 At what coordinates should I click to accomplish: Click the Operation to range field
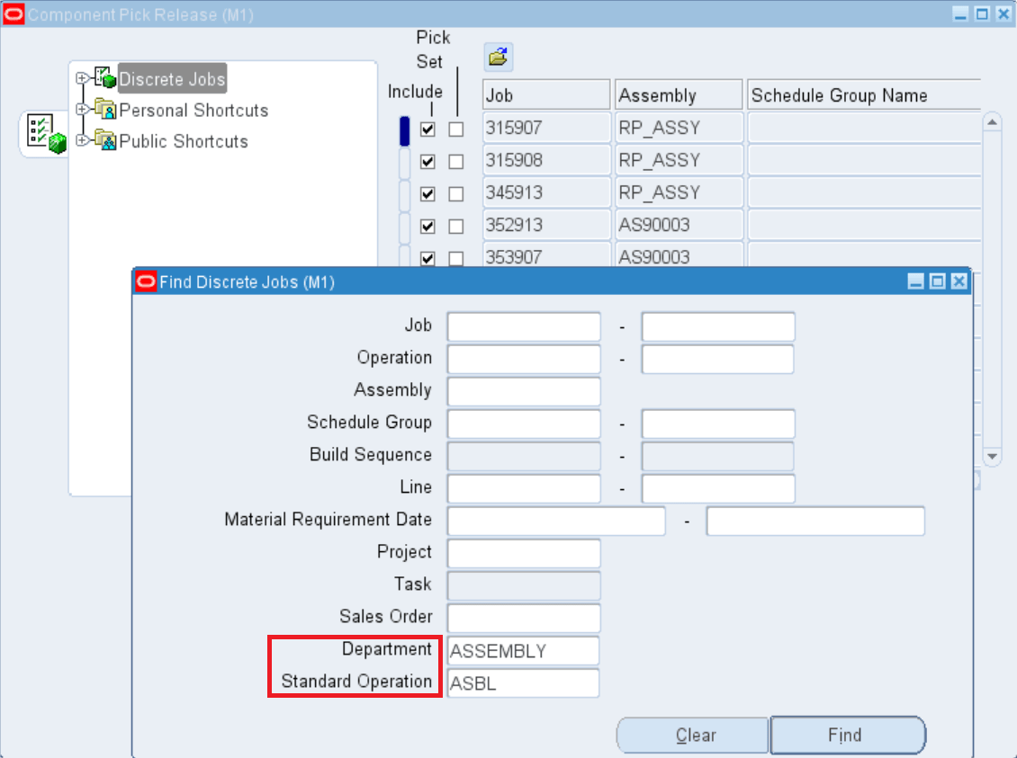click(x=718, y=359)
